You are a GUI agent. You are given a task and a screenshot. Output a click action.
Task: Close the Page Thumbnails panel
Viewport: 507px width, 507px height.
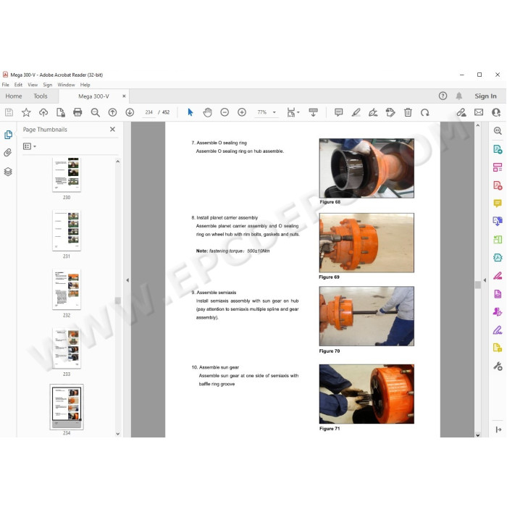point(112,130)
